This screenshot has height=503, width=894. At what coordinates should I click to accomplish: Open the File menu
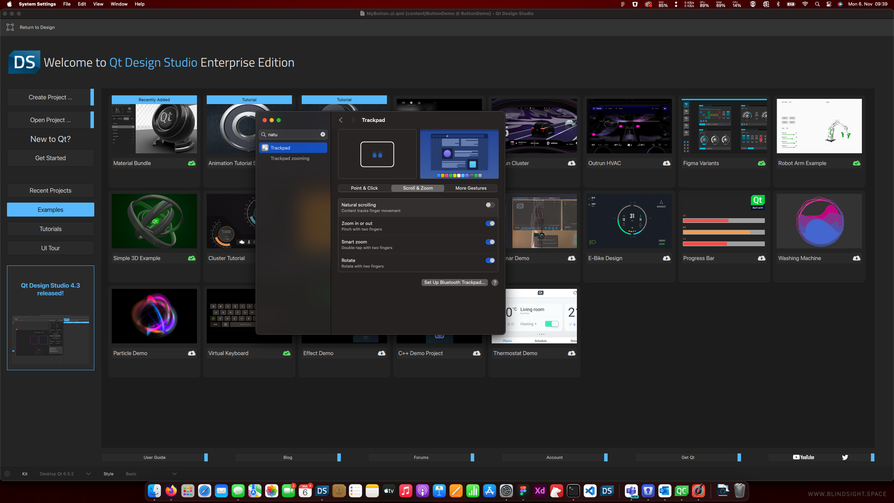pyautogui.click(x=67, y=4)
